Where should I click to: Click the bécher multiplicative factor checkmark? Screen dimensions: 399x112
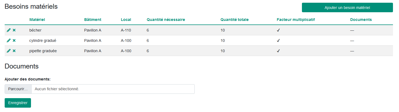(278, 30)
